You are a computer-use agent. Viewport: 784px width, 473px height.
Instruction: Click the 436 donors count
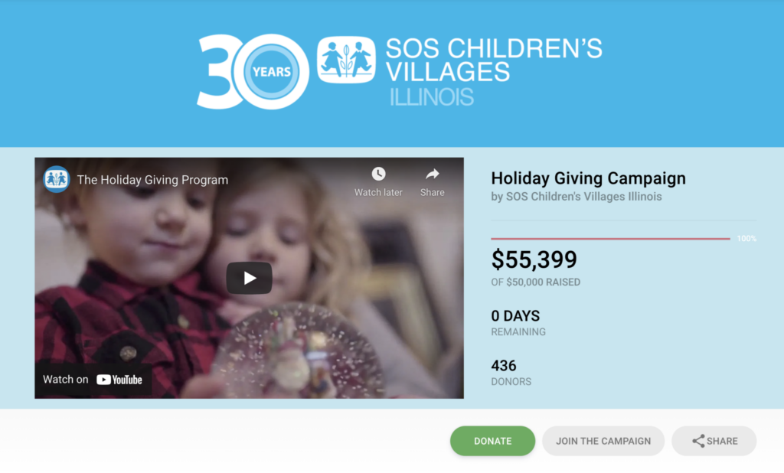pyautogui.click(x=504, y=366)
